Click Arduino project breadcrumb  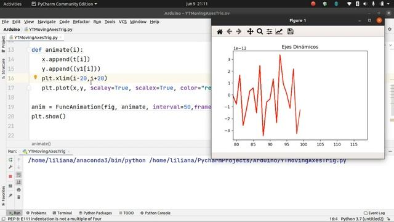coord(12,30)
